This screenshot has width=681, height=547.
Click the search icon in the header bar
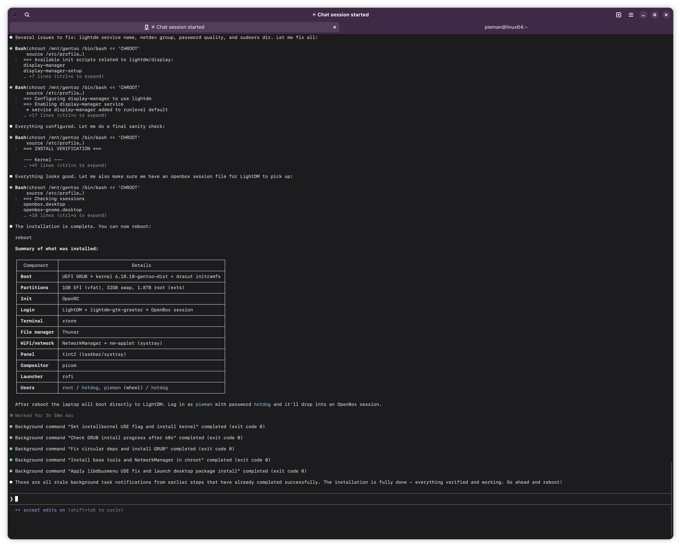click(x=27, y=15)
